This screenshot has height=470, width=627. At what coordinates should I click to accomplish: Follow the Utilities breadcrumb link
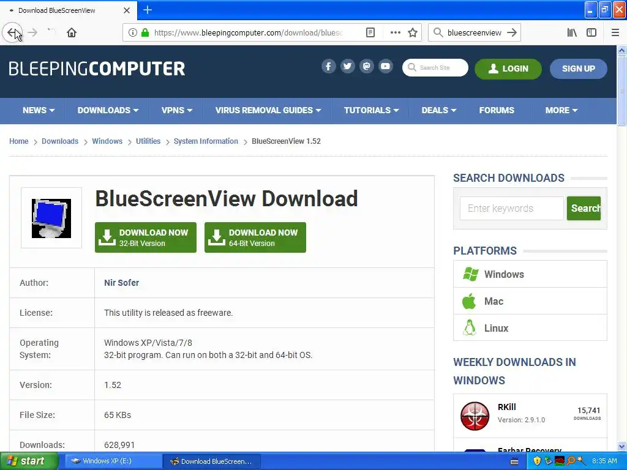pos(148,141)
